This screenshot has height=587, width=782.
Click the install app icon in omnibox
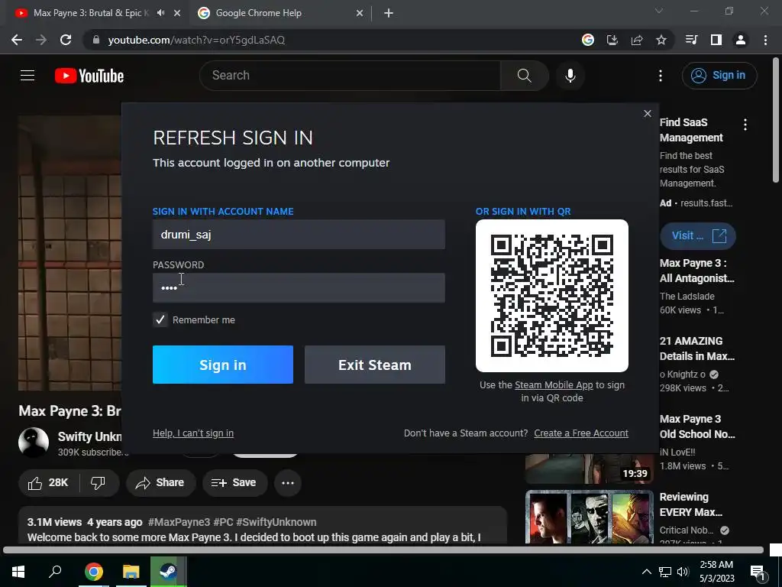[612, 40]
